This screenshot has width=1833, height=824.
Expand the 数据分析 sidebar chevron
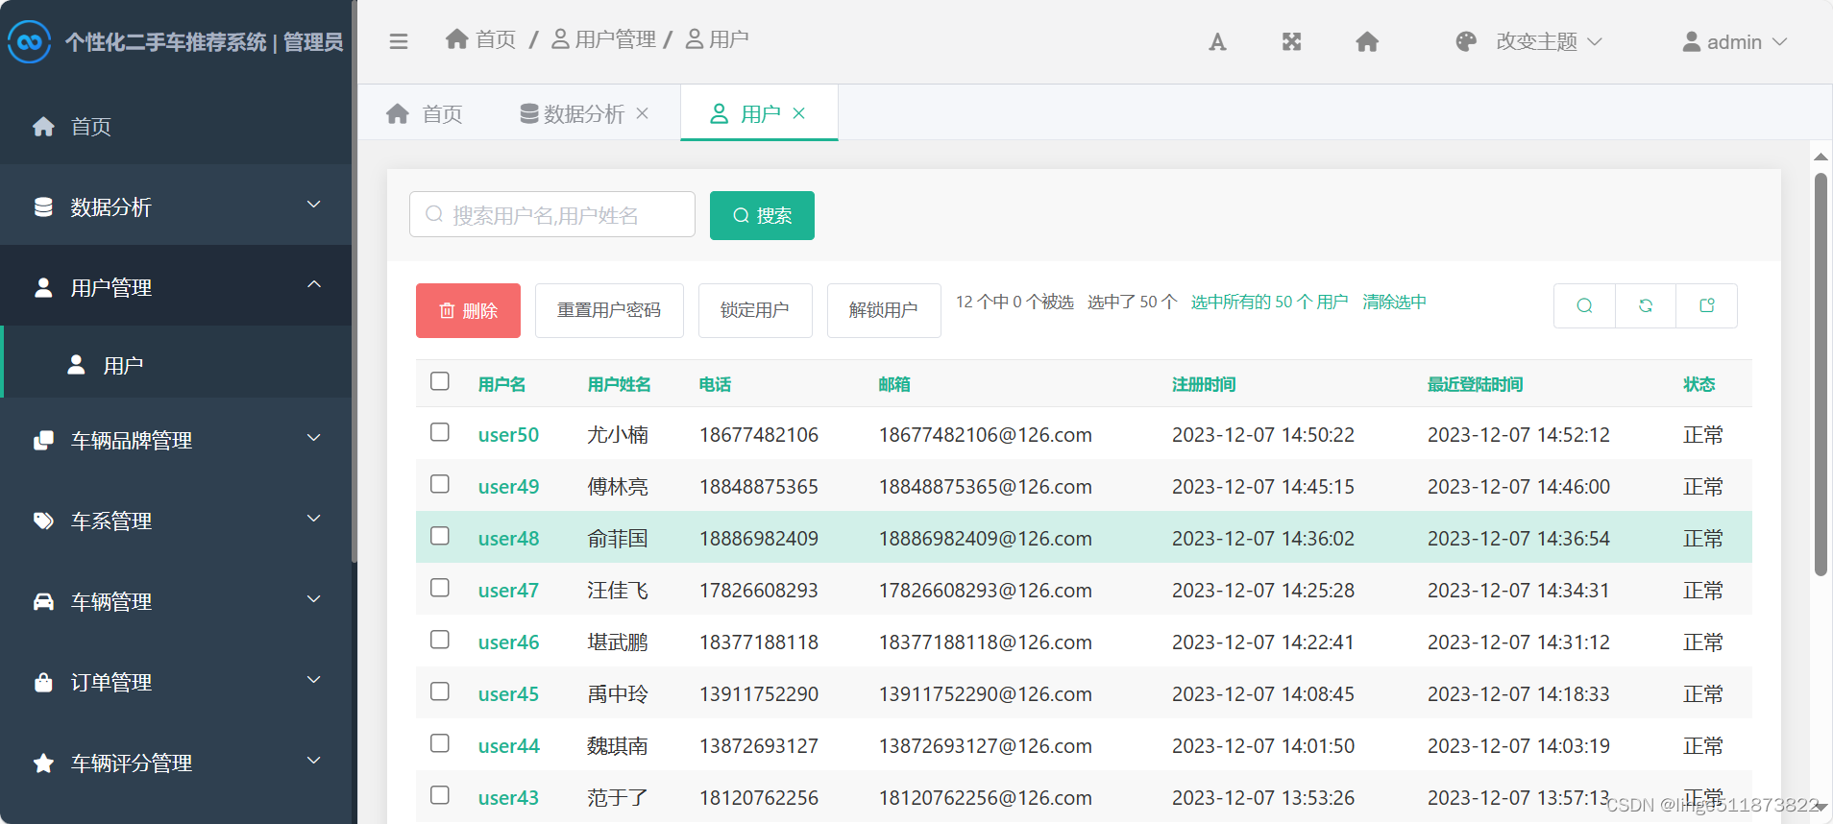[x=314, y=205]
